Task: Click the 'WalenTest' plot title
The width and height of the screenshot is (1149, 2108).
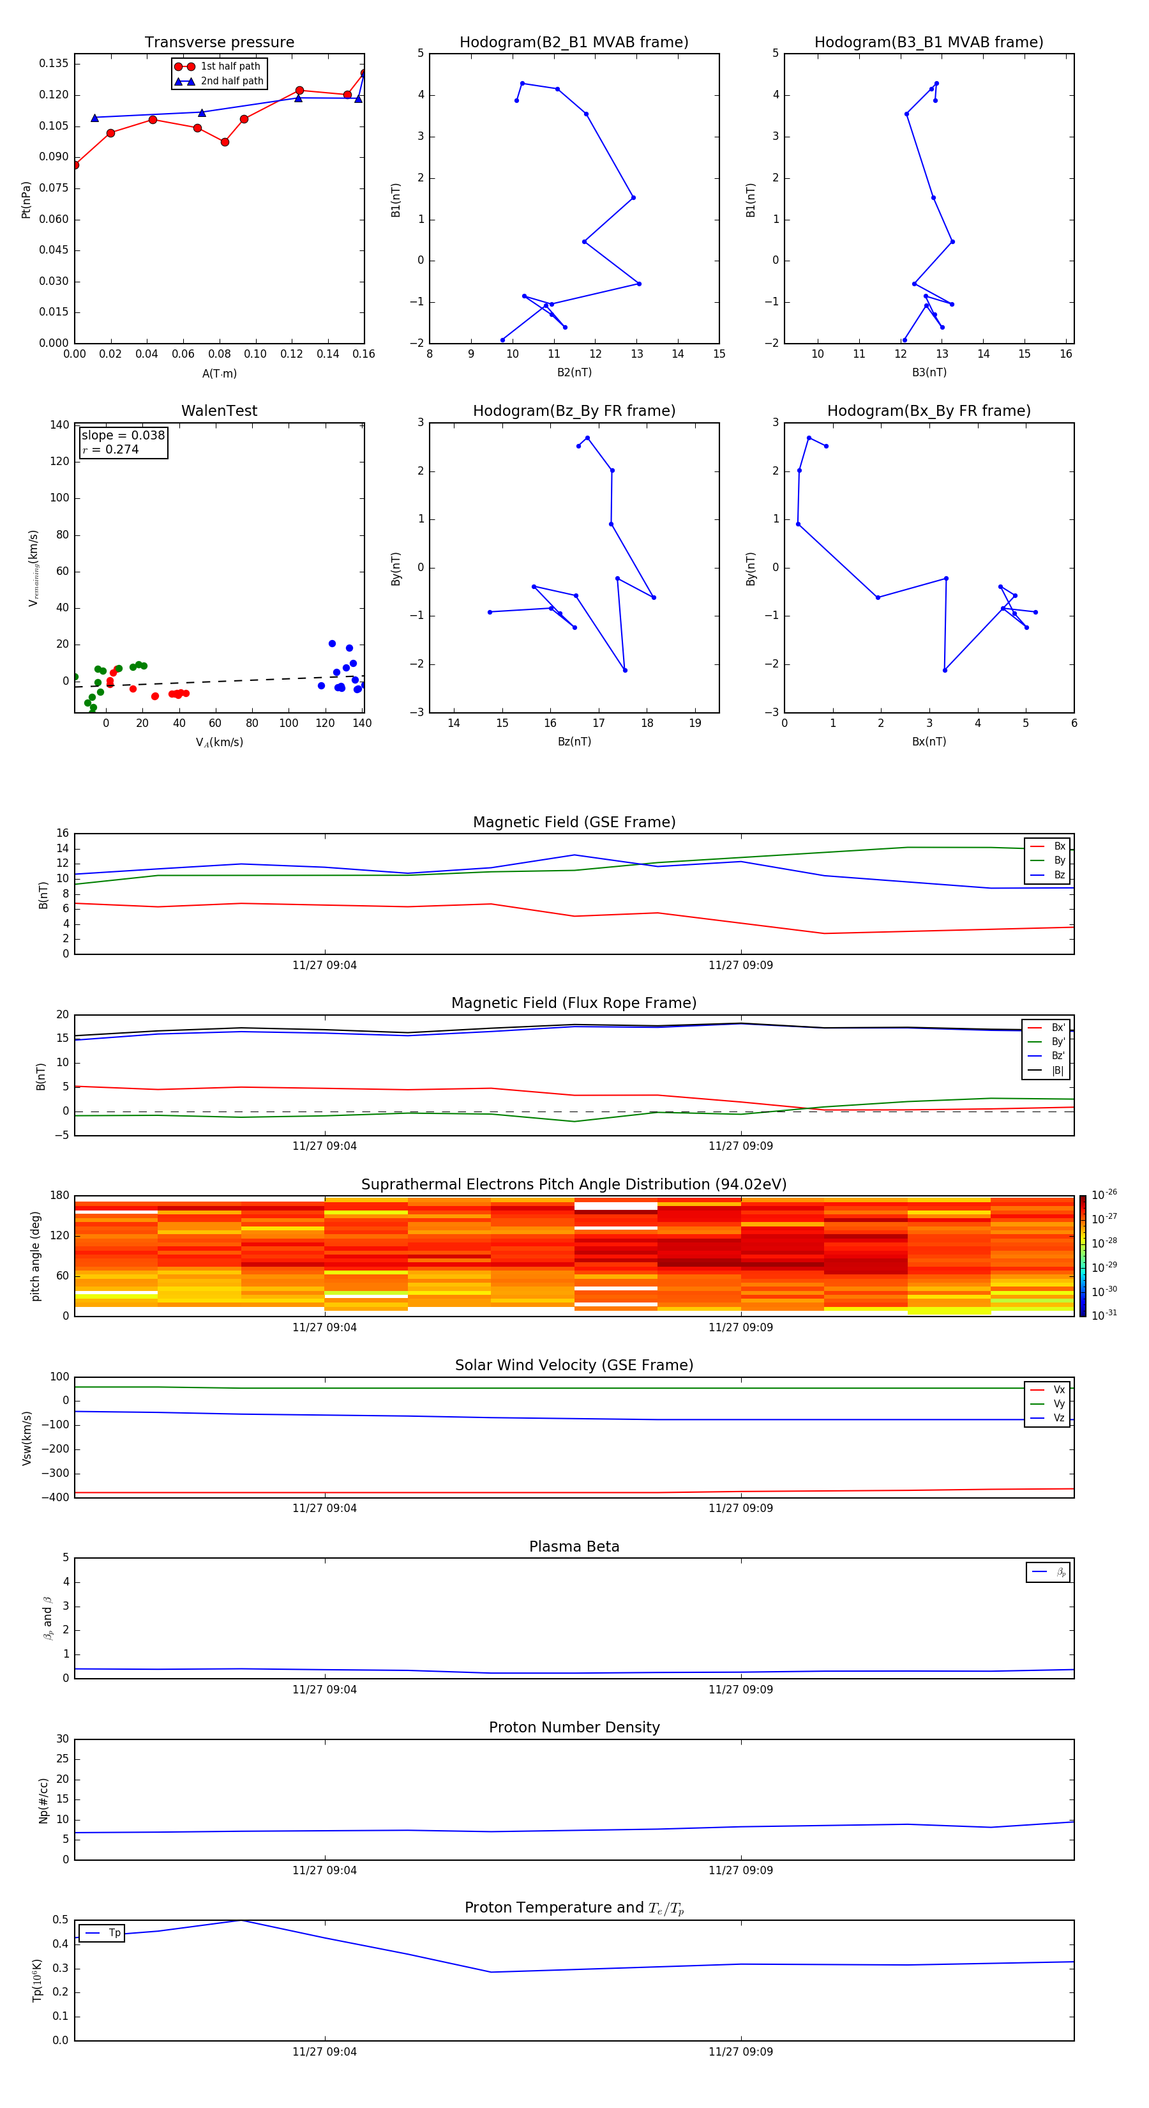Action: (219, 411)
